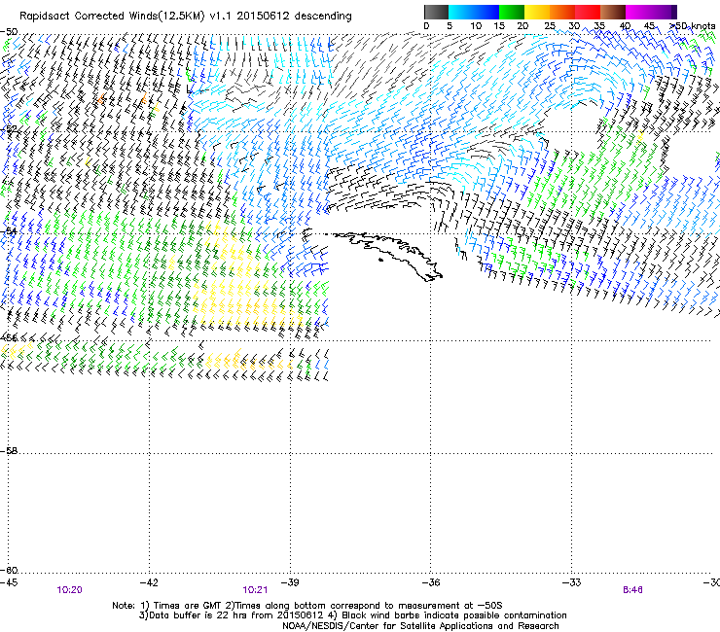This screenshot has height=632, width=720.
Task: Click the latitude label "-58"
Action: (x=9, y=451)
